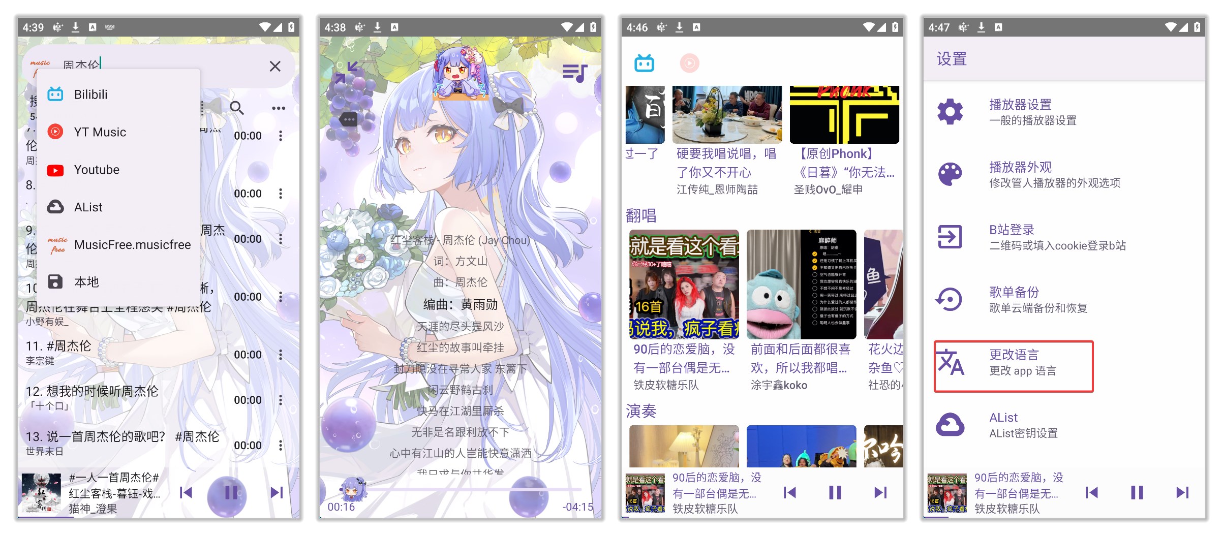Open 播放器外观 palette appearance settings
Screen dimensions: 1223x536
[x=1064, y=174]
